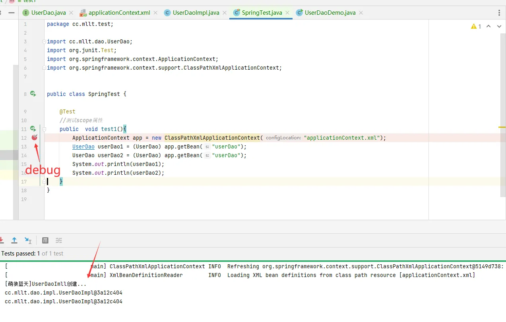The image size is (506, 322).
Task: Collapse the test1 method fold marker at line 11
Action: [45, 129]
